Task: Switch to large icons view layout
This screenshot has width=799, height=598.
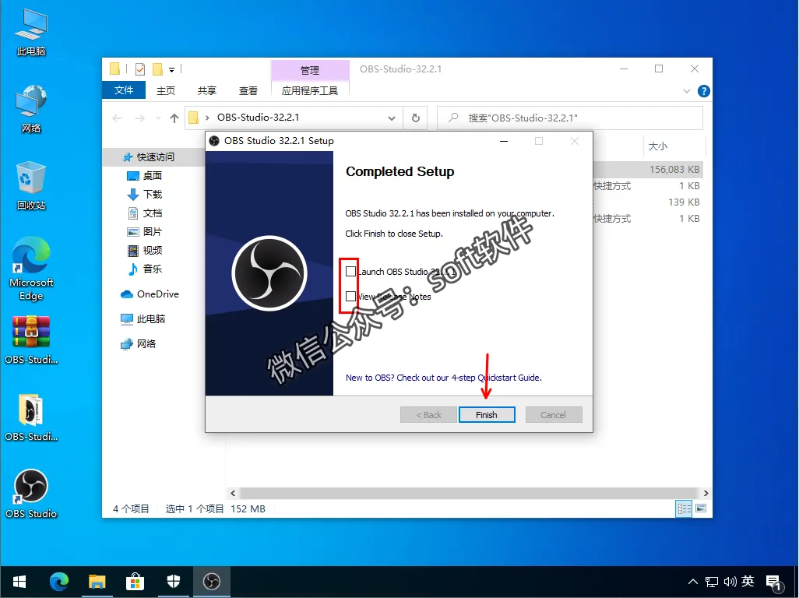Action: [x=701, y=508]
